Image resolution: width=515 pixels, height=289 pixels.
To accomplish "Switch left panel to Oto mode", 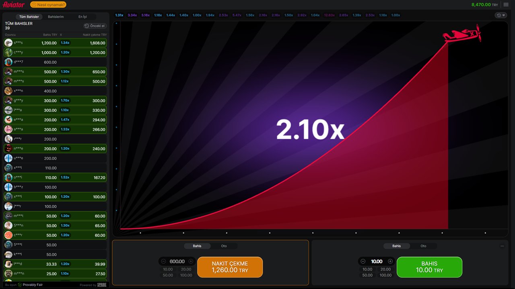I will [224, 246].
